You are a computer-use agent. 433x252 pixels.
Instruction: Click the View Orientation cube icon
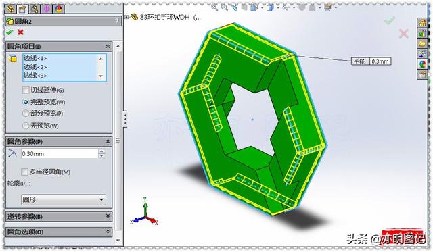[254, 7]
